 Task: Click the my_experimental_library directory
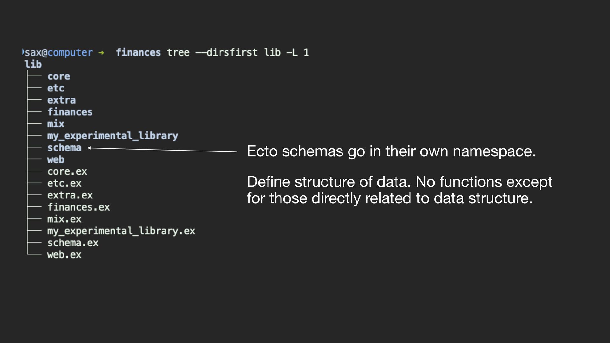(113, 136)
